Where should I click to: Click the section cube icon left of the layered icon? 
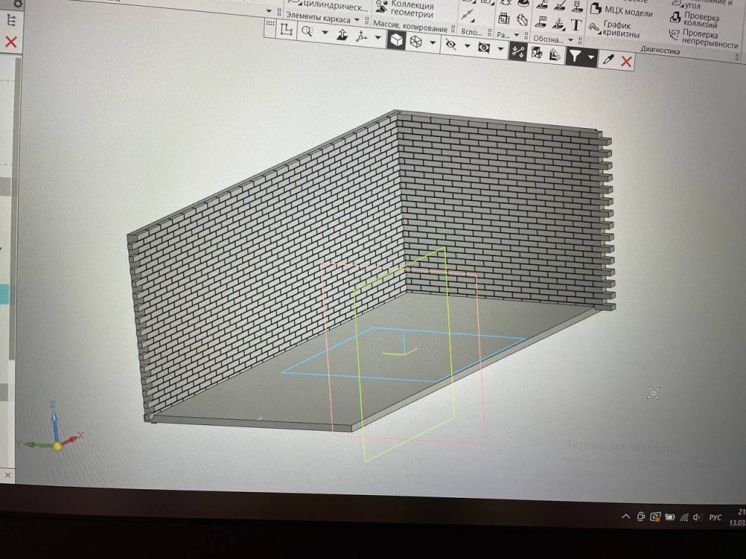point(537,52)
